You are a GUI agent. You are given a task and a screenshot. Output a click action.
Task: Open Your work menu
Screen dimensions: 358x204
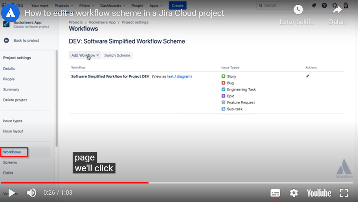(40, 6)
